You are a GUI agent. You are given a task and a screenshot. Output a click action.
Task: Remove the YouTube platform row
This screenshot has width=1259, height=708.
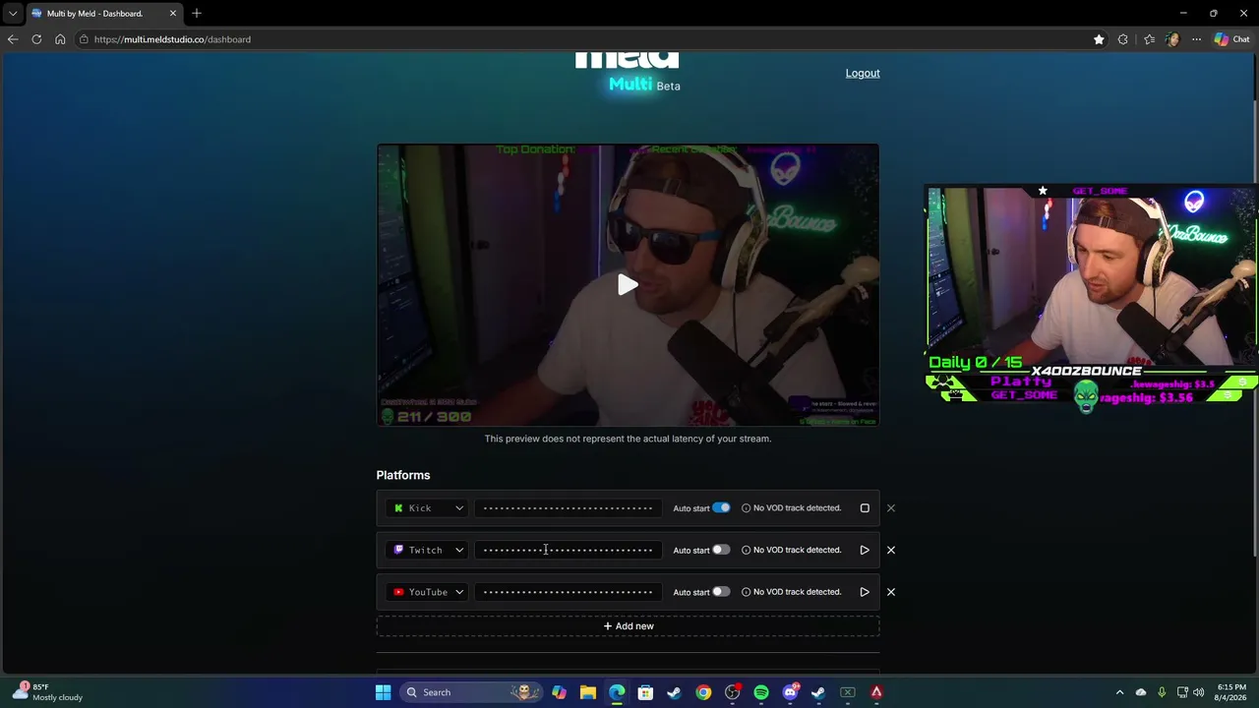(891, 592)
